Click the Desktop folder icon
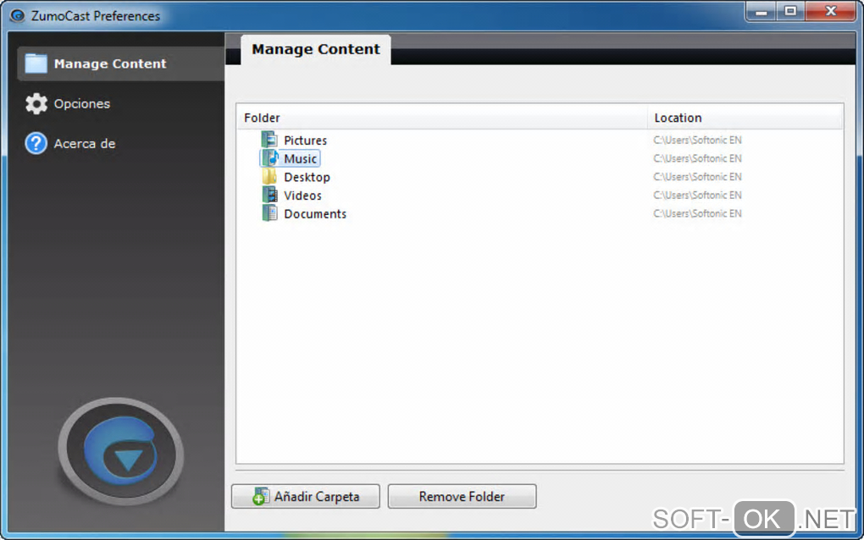This screenshot has width=864, height=540. point(269,176)
